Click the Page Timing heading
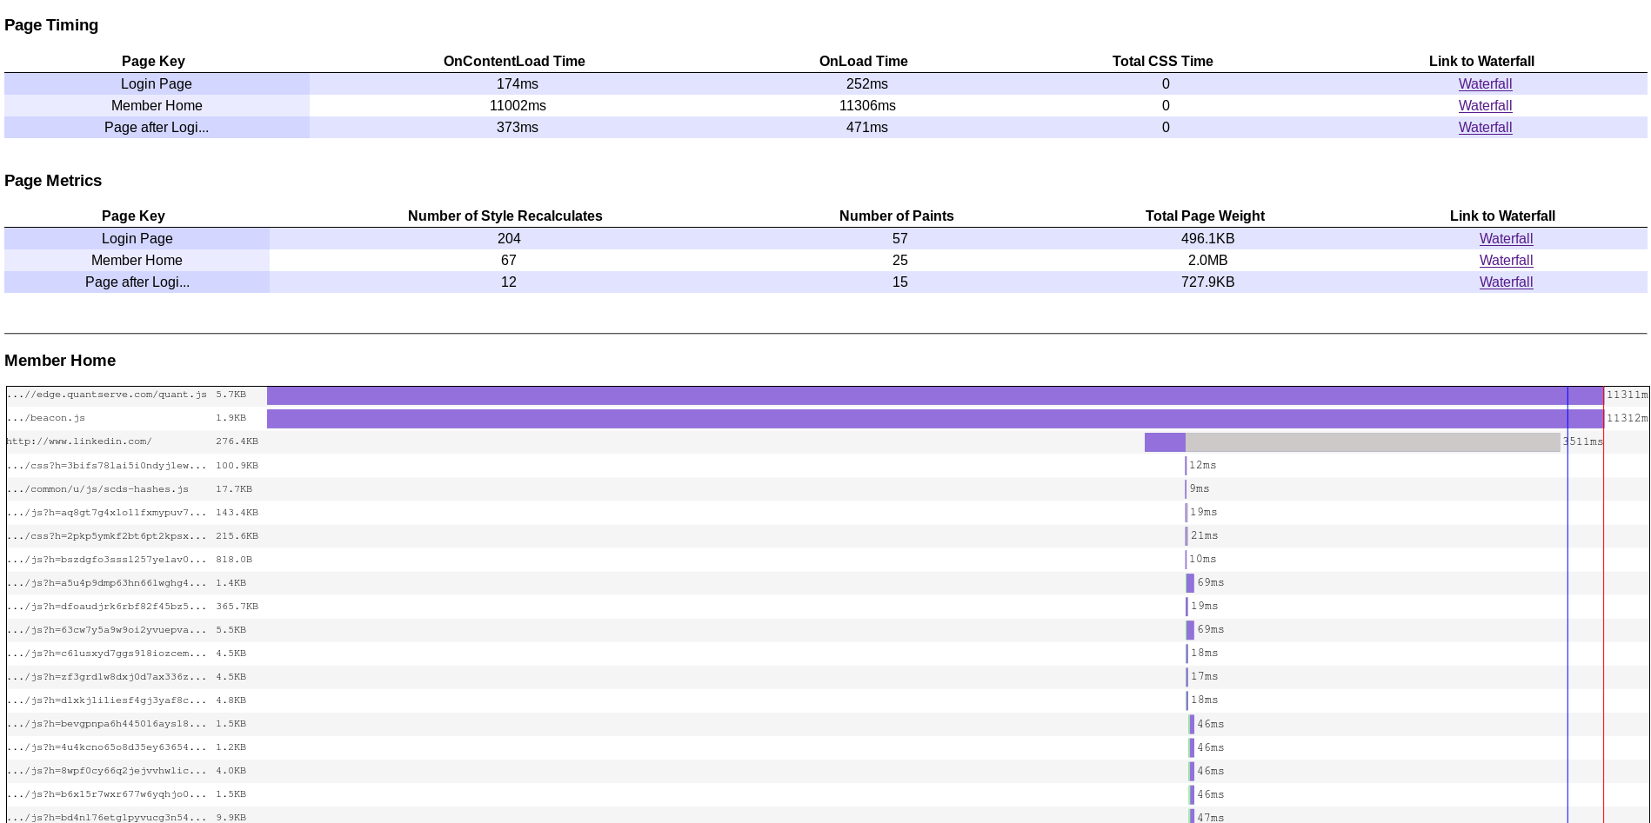This screenshot has width=1651, height=823. point(51,25)
